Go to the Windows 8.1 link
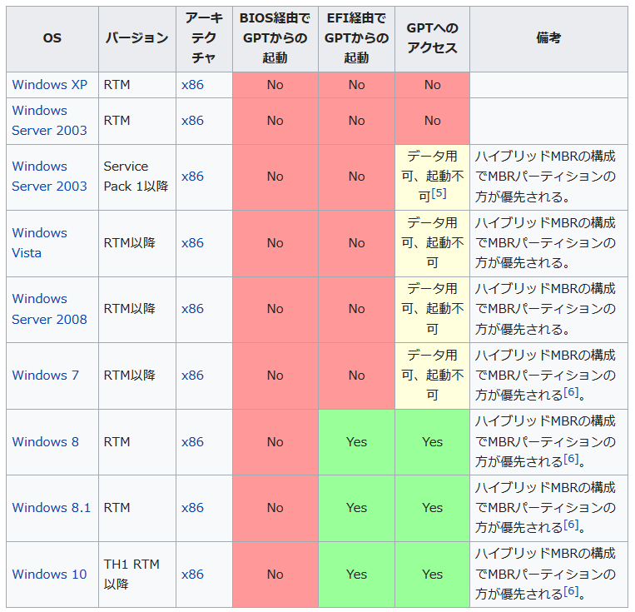Screen dimensions: 635x612 [51, 508]
